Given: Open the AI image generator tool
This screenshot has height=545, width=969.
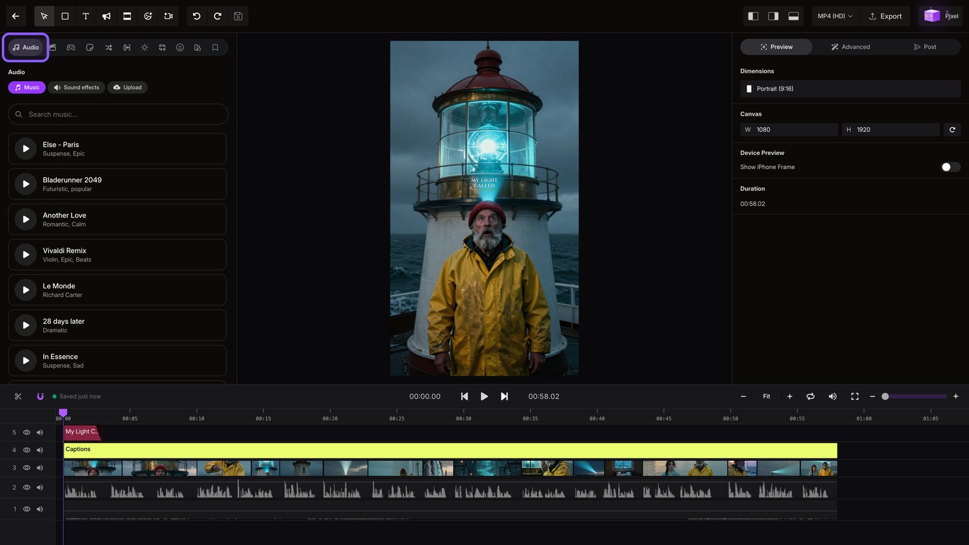Looking at the screenshot, I should click(148, 16).
